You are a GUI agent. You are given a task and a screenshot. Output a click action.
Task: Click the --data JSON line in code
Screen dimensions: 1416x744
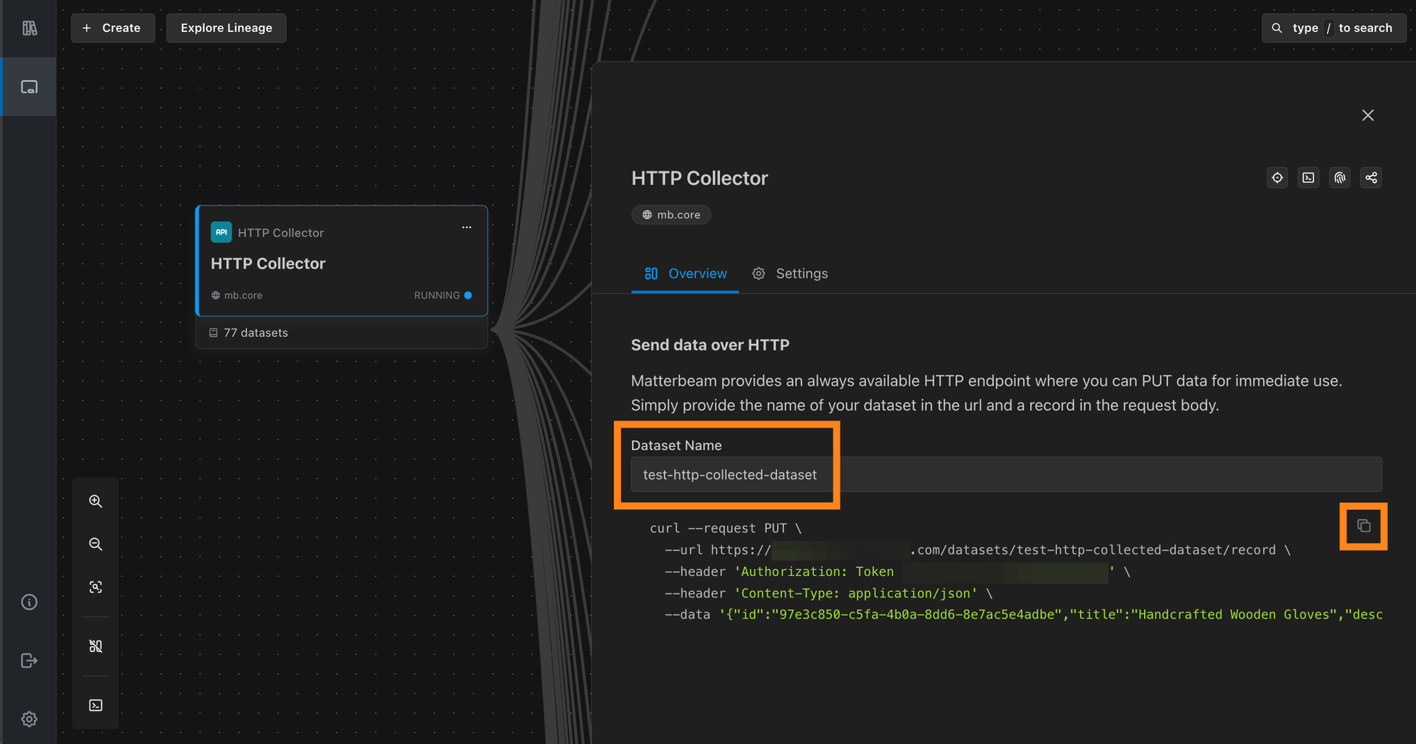1023,614
